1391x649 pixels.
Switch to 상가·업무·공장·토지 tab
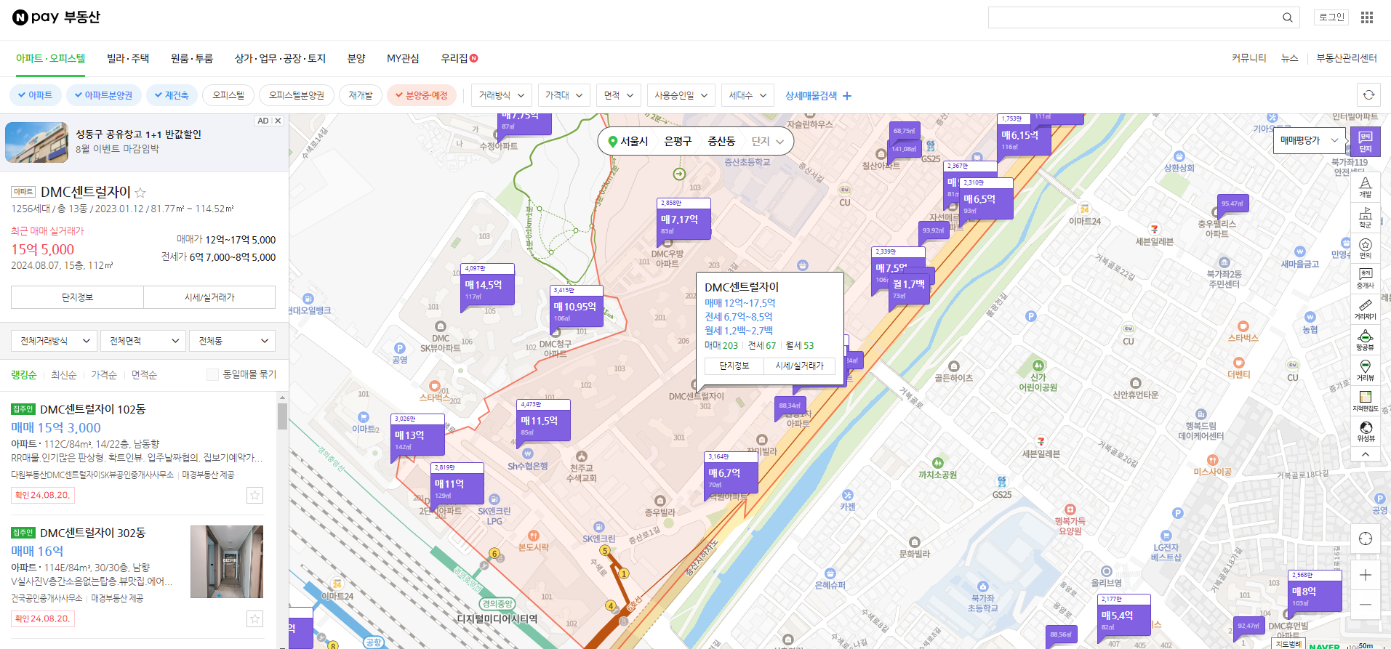coord(280,58)
